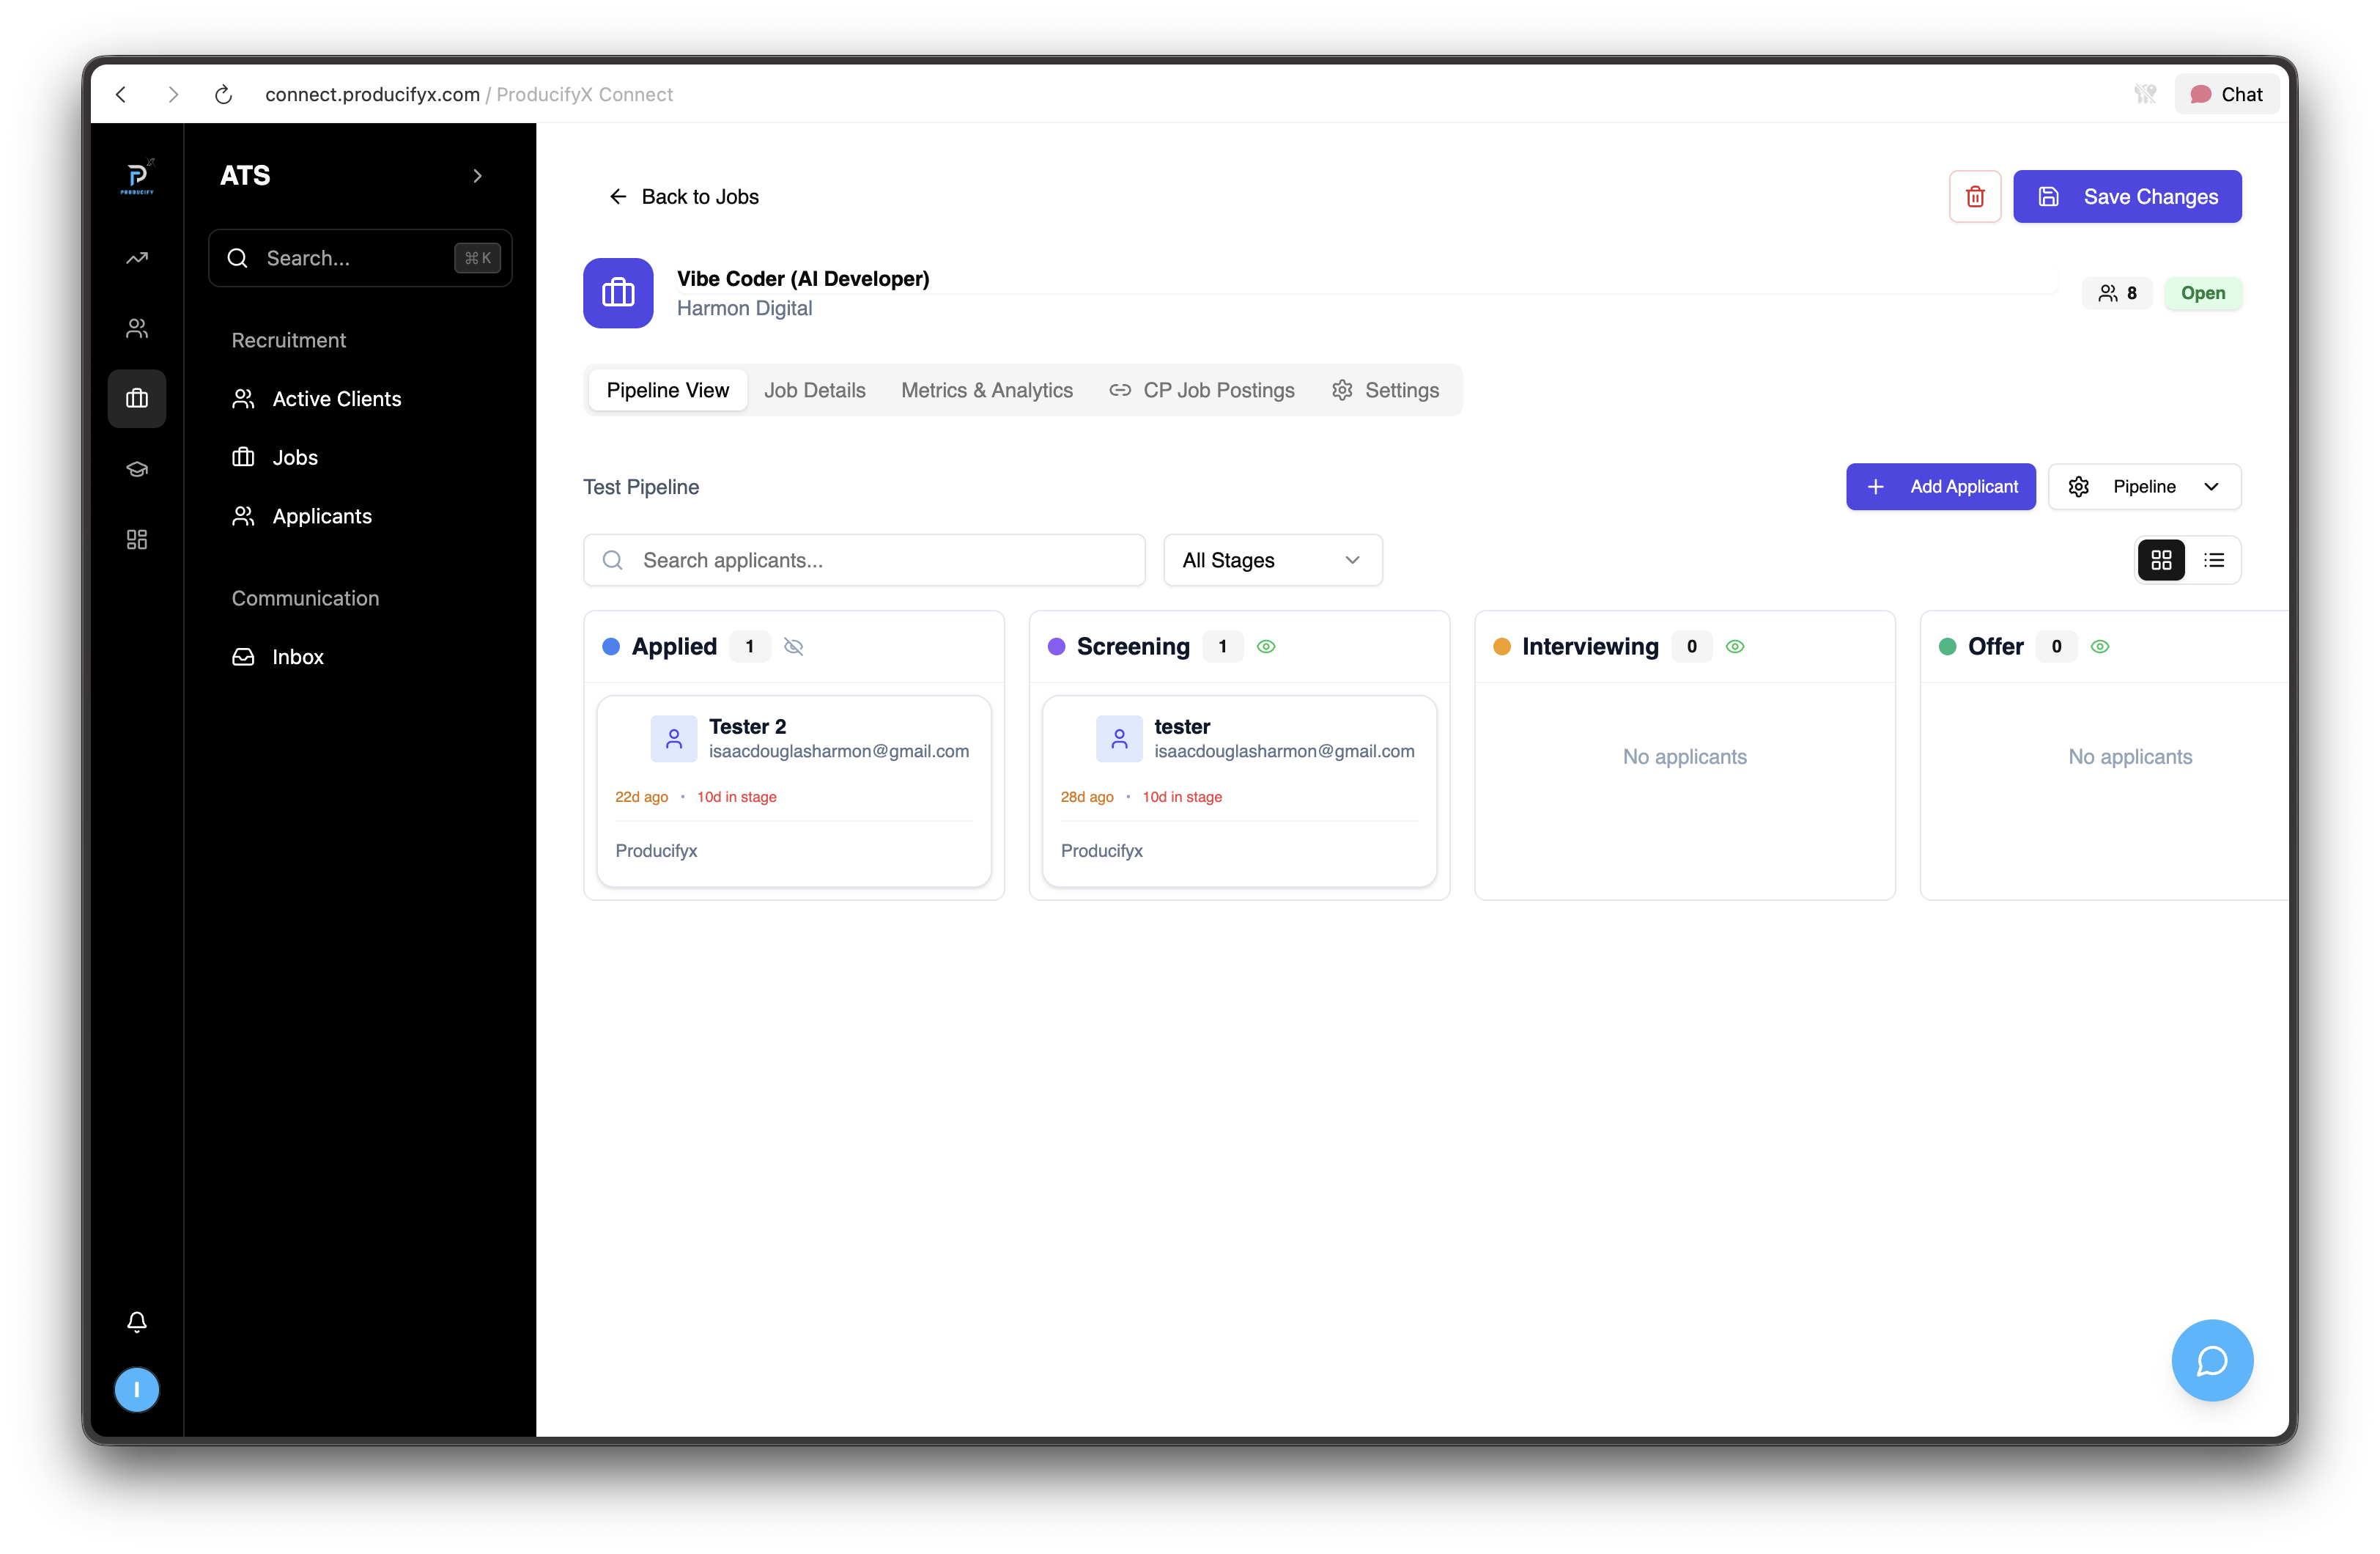The image size is (2380, 1554).
Task: Select the graduation cap sidebar icon
Action: point(137,468)
